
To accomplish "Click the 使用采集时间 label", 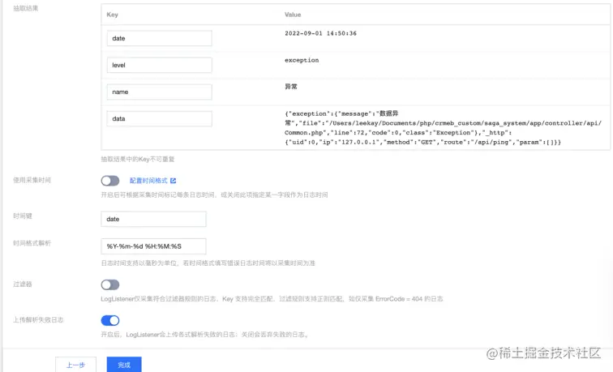I will 32,180.
